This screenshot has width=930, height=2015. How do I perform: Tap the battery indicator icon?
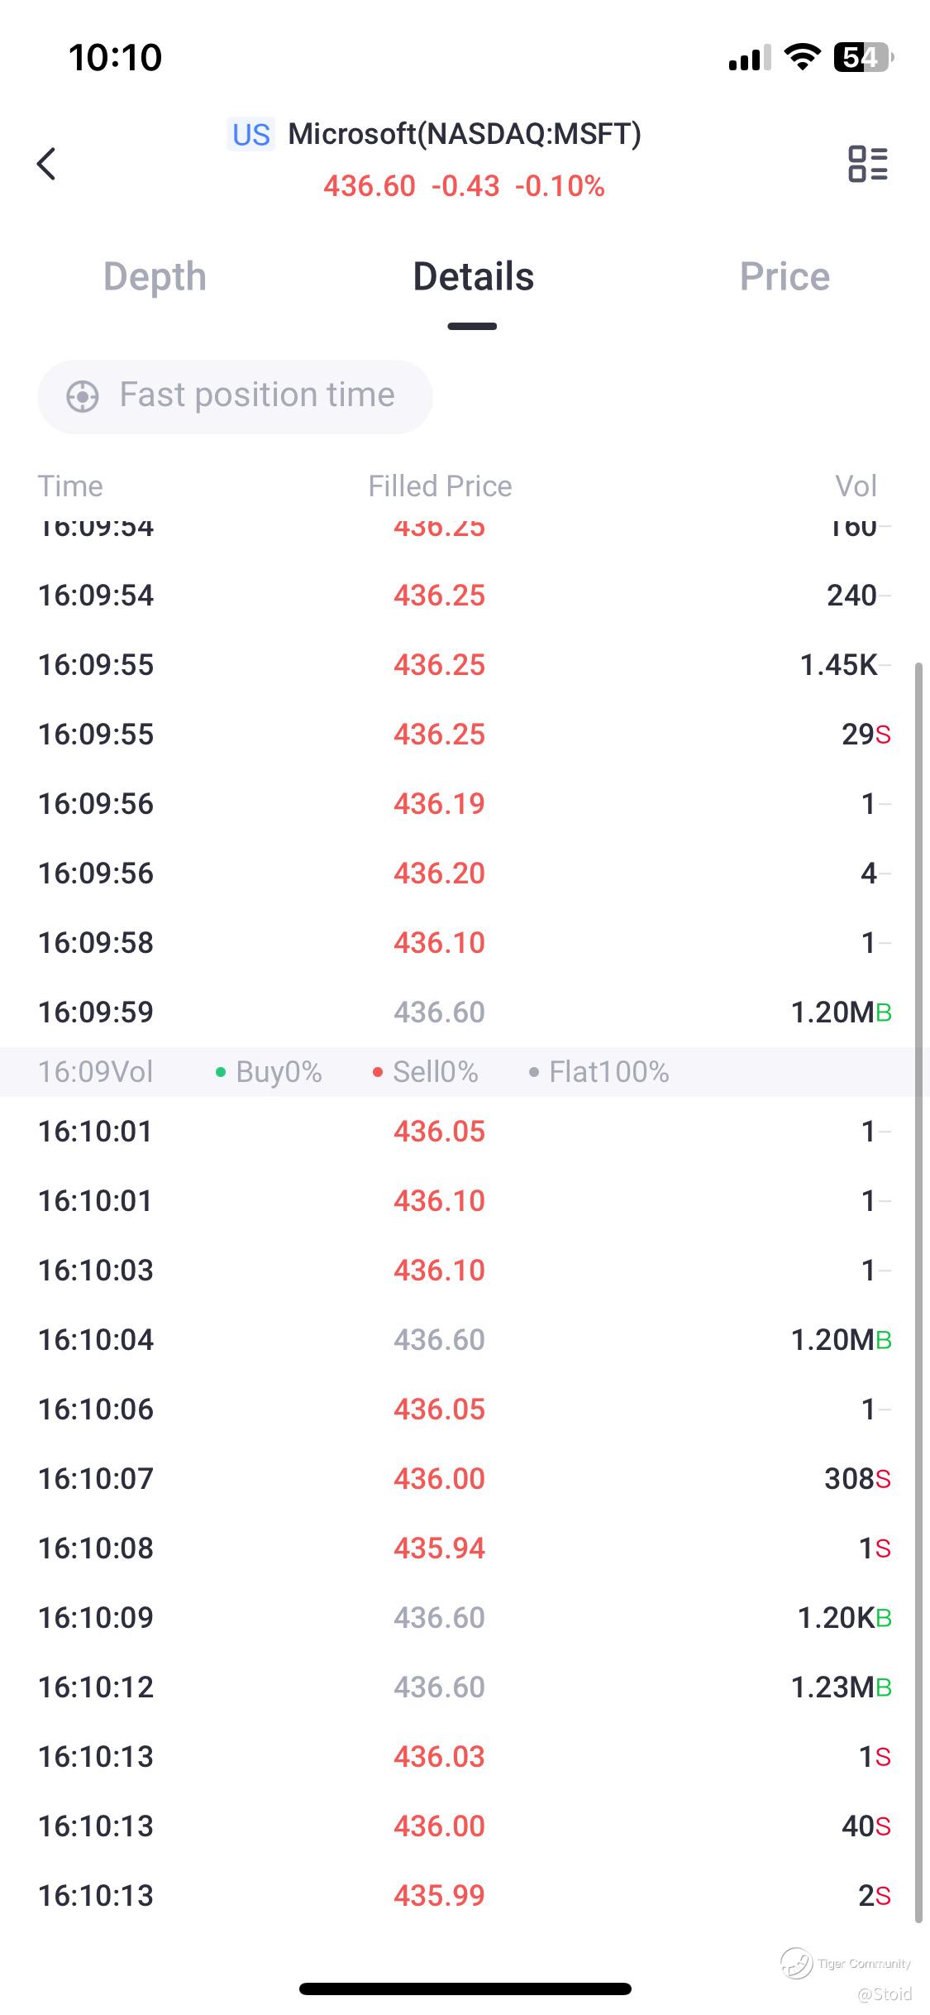click(863, 57)
